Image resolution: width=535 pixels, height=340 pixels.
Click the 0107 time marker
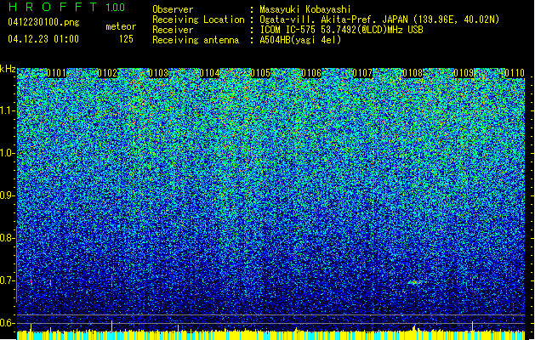[362, 73]
